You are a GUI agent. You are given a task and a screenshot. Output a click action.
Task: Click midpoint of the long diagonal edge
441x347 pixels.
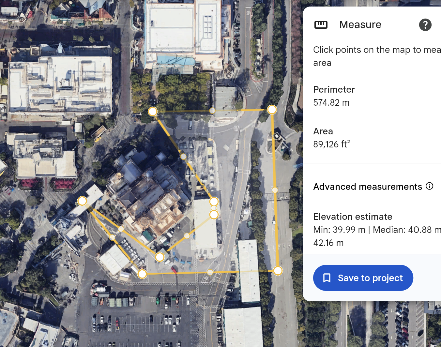pos(183,157)
